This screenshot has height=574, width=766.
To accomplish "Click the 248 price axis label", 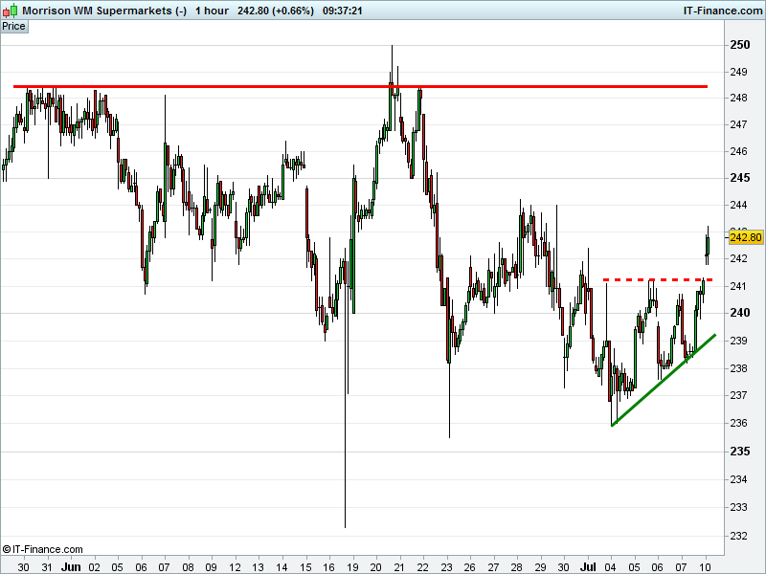I will 738,99.
